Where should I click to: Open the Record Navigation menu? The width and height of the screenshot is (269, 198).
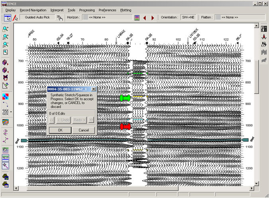[x=33, y=10]
